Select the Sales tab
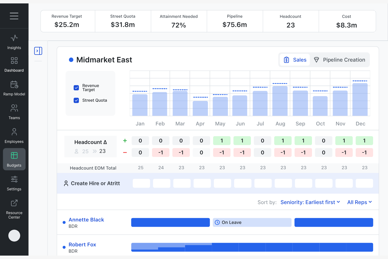 tap(295, 60)
